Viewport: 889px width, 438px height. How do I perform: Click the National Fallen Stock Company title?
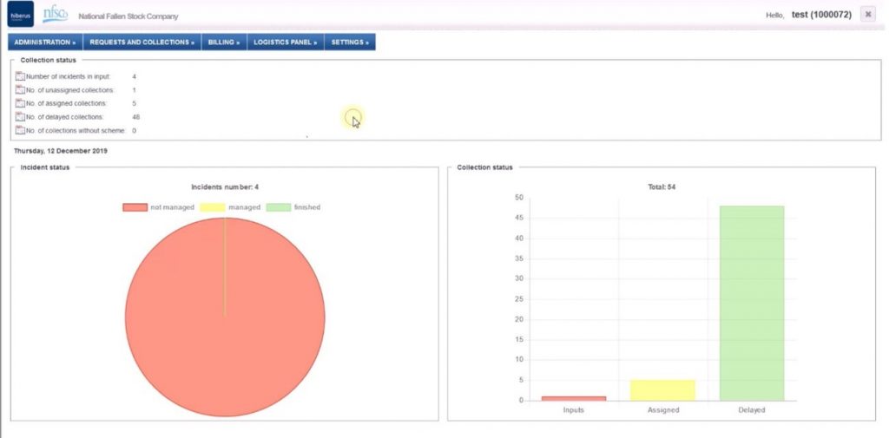(x=128, y=16)
